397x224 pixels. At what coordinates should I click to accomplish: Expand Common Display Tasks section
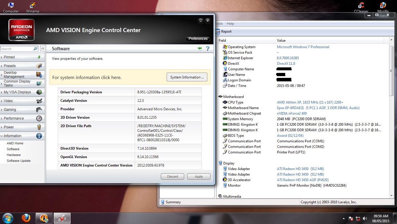pos(22,83)
